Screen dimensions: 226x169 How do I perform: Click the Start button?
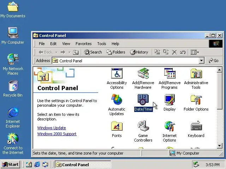point(10,164)
